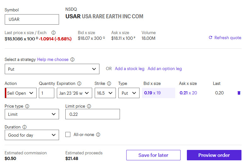Open the Action dropdown set to Sell Open

pyautogui.click(x=21, y=93)
